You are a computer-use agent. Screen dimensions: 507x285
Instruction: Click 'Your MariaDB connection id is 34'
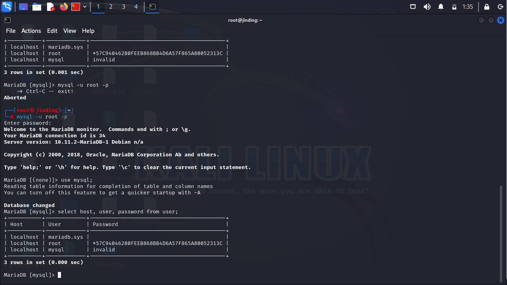(55, 136)
